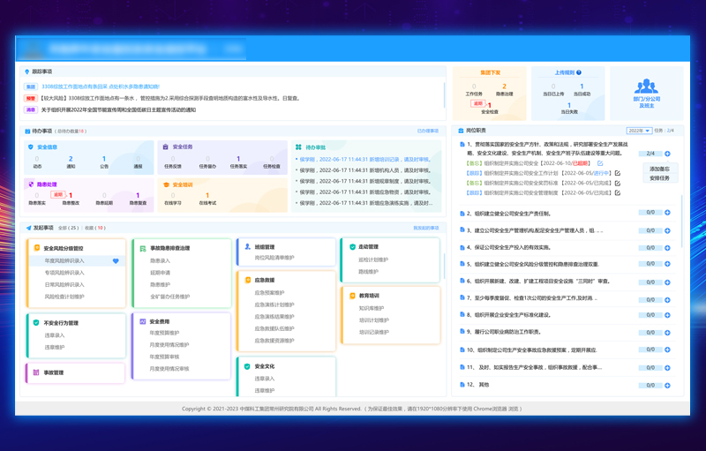Click the 应急救援 card icon
Image resolution: width=706 pixels, height=451 pixels.
coord(248,280)
